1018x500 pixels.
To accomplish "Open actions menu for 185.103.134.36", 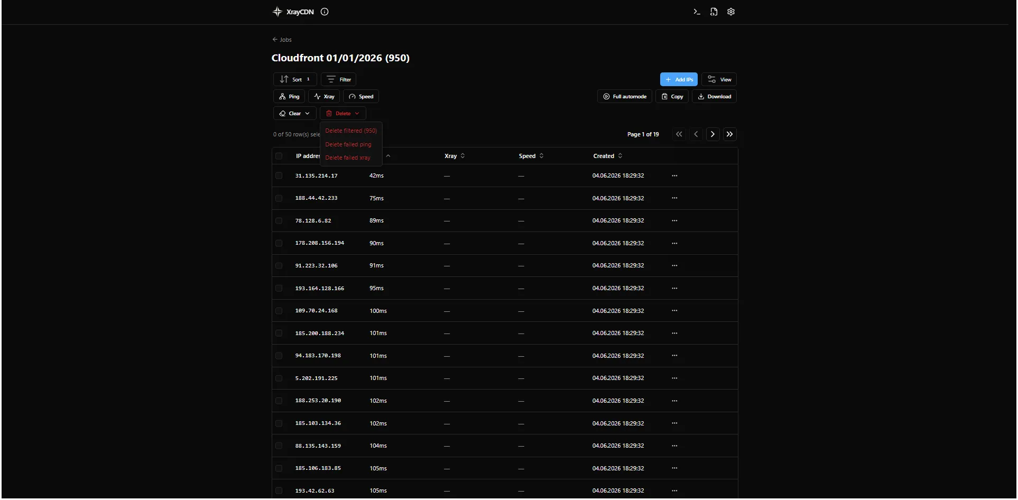I will click(674, 423).
